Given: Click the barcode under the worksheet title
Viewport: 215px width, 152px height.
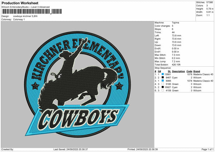Looking at the screenshot, I should click(32, 11).
